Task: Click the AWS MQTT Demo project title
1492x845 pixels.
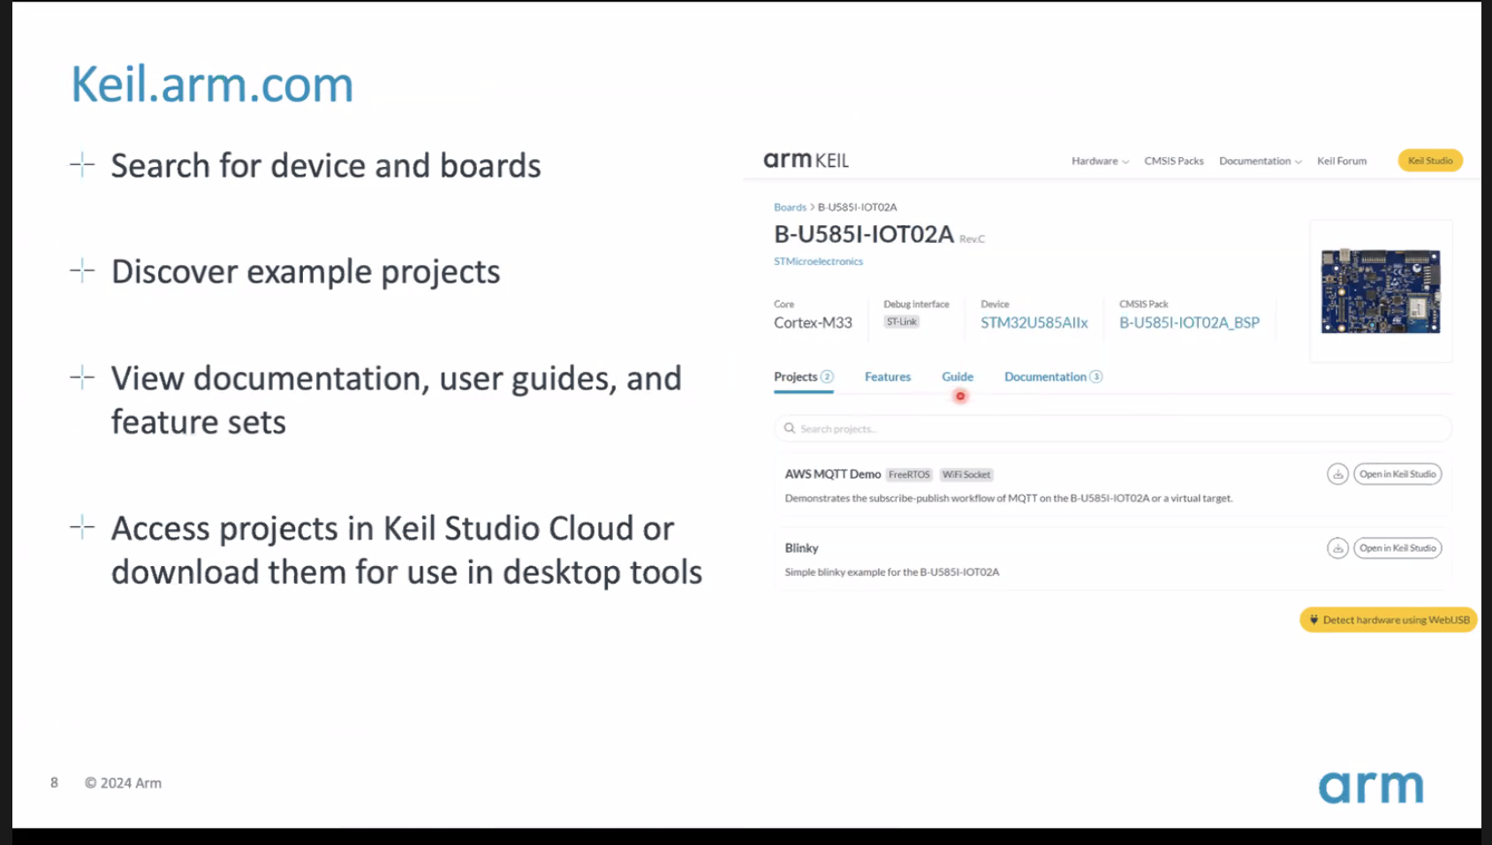Action: 832,474
